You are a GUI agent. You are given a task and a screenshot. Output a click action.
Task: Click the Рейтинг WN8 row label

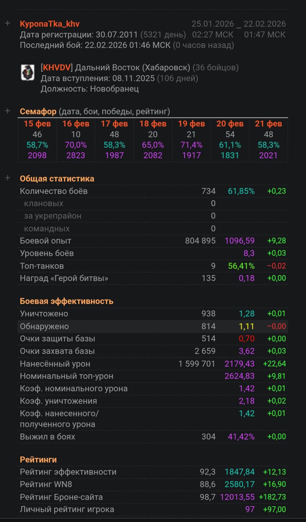pos(46,484)
